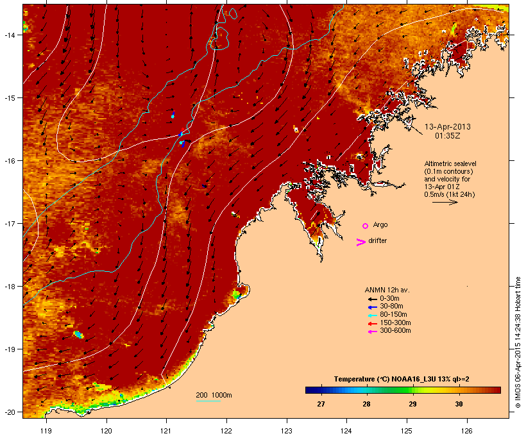This screenshot has height=436, width=526.
Task: Click the Argo legend label
Action: click(380, 224)
